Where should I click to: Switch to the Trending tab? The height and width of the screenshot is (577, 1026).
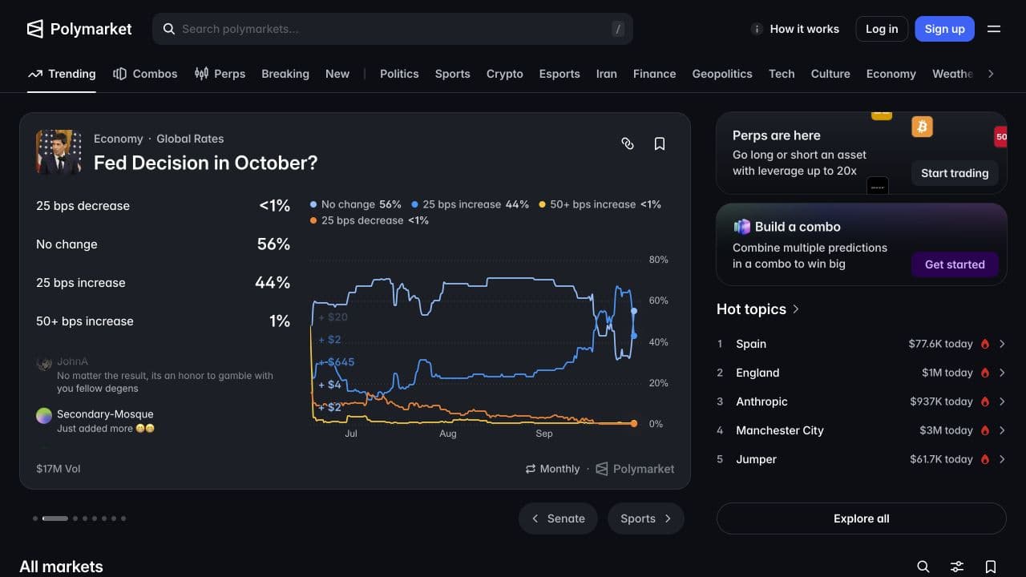[62, 74]
